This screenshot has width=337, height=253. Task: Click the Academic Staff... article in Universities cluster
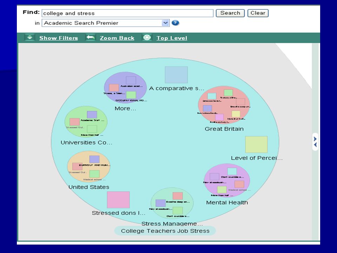click(92, 120)
